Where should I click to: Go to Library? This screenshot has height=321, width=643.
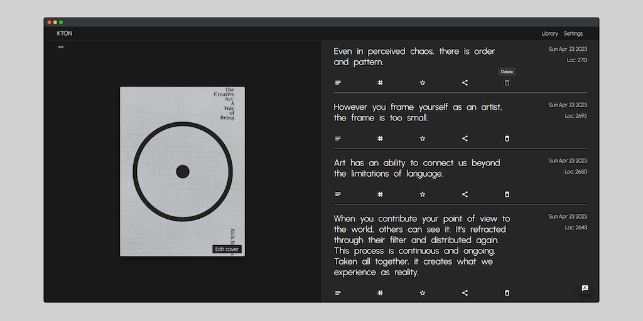549,34
